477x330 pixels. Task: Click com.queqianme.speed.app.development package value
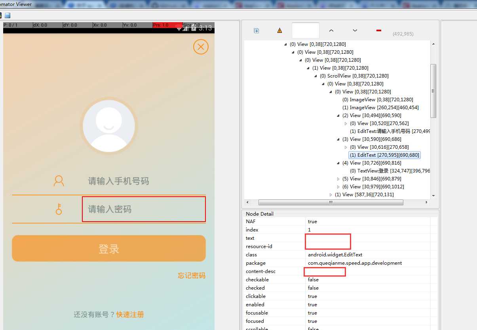[x=355, y=263]
